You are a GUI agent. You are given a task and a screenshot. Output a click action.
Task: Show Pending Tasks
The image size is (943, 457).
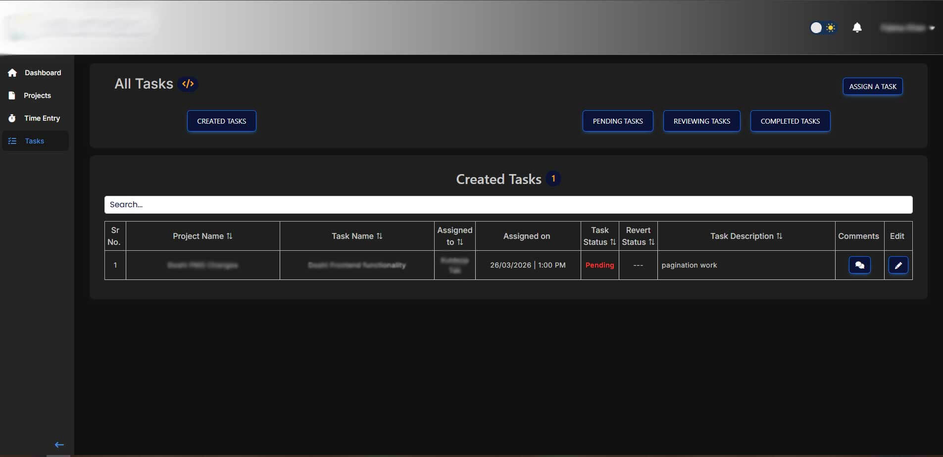click(618, 121)
